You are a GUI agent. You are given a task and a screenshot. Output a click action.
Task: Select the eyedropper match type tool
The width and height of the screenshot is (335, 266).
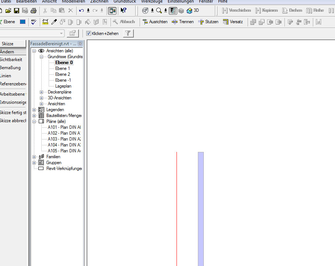[x=54, y=22]
